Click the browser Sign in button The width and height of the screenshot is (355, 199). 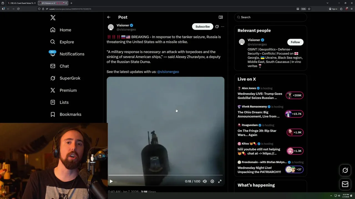click(x=333, y=9)
